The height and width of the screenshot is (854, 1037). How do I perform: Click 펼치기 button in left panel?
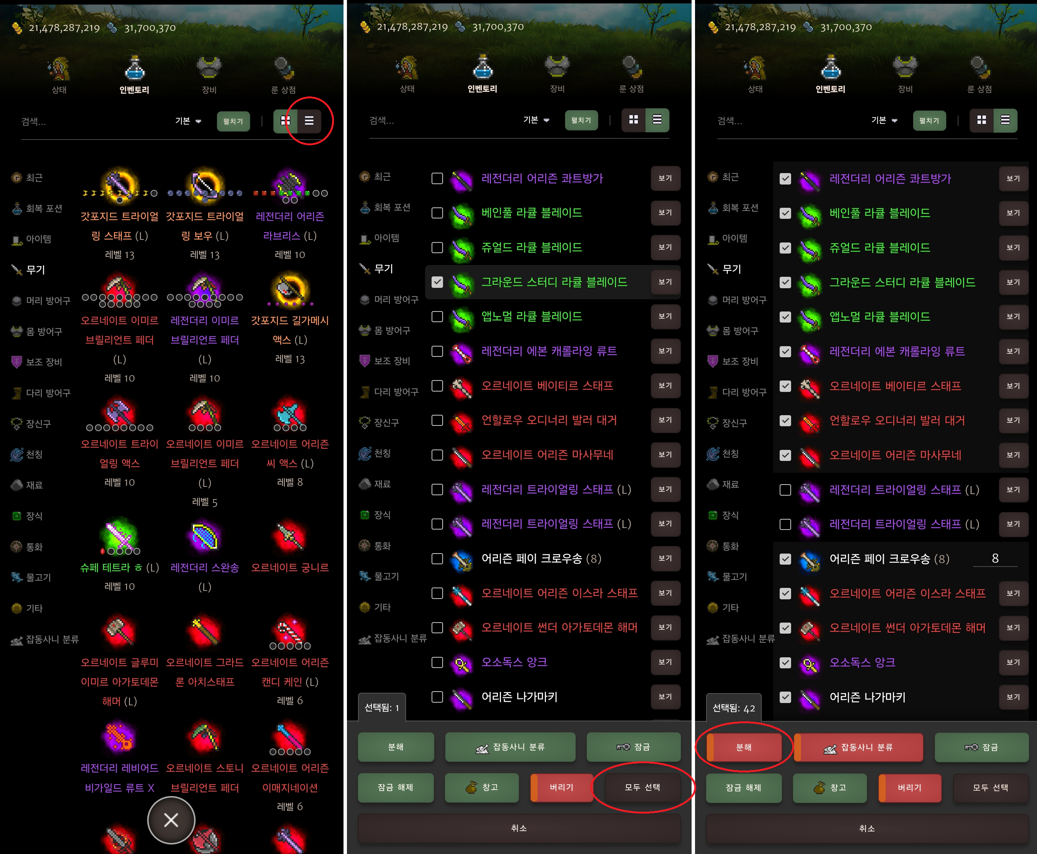pyautogui.click(x=233, y=122)
